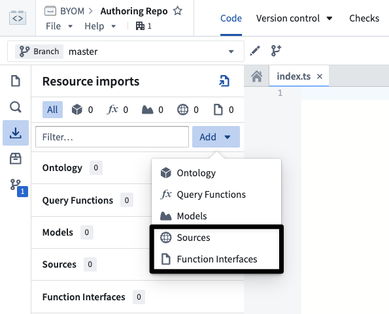Click the Resource imports heading
The width and height of the screenshot is (389, 314).
[x=91, y=81]
